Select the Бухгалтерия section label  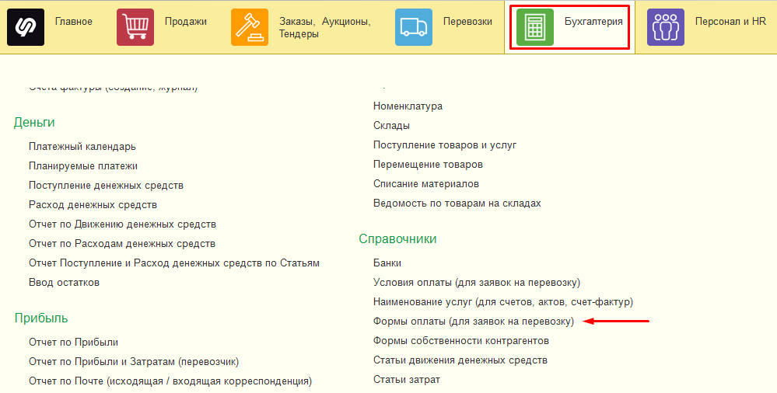point(593,22)
